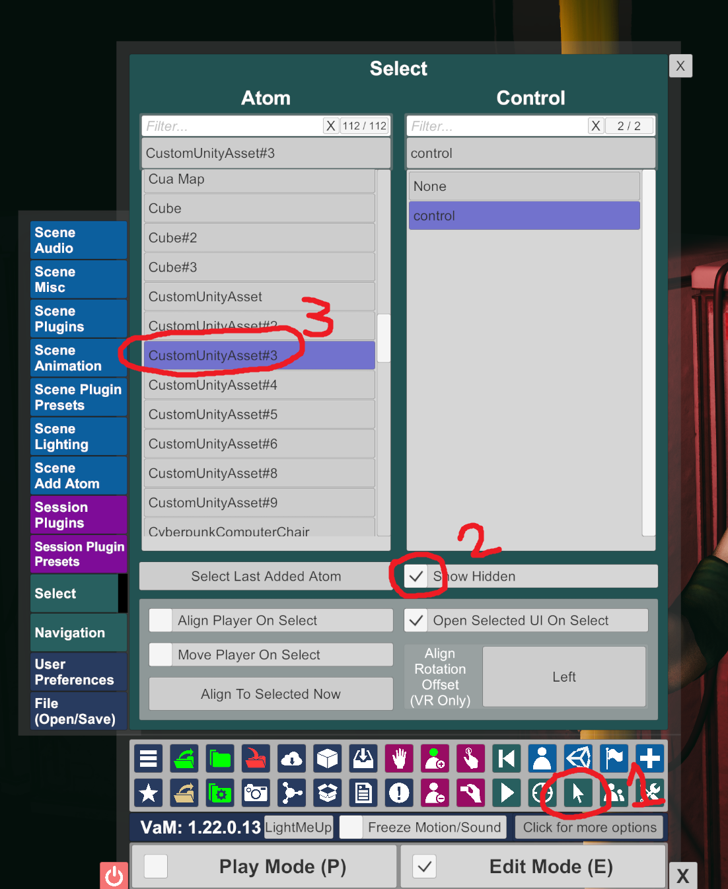728x889 pixels.
Task: Click the green folders browse icon
Action: (x=220, y=758)
